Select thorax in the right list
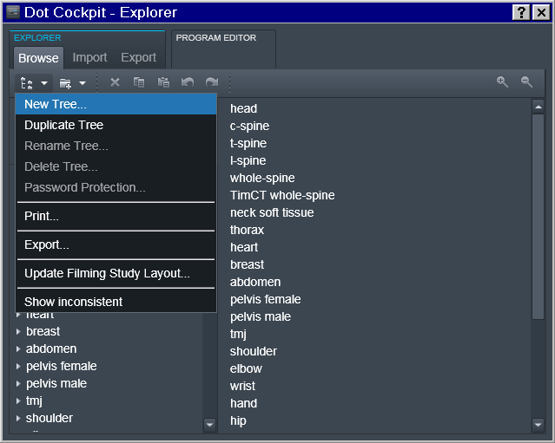Viewport: 555px width, 443px height. point(247,230)
